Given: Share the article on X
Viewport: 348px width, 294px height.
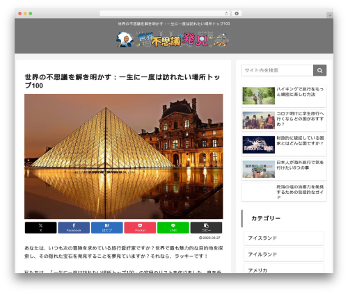Looking at the screenshot, I should point(41,227).
